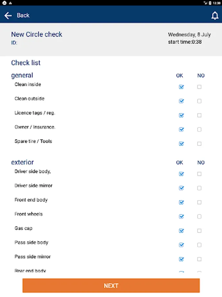Screen dimensions: 222x297
Task: Mark NO for Driver side mirror
Action: pyautogui.click(x=199, y=188)
